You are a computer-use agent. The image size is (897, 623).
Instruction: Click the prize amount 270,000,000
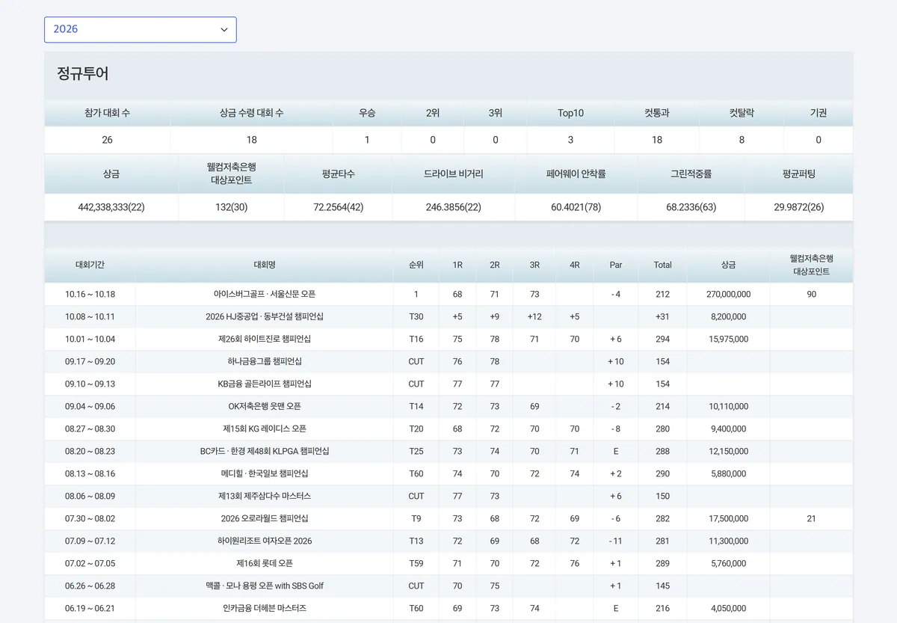729,295
